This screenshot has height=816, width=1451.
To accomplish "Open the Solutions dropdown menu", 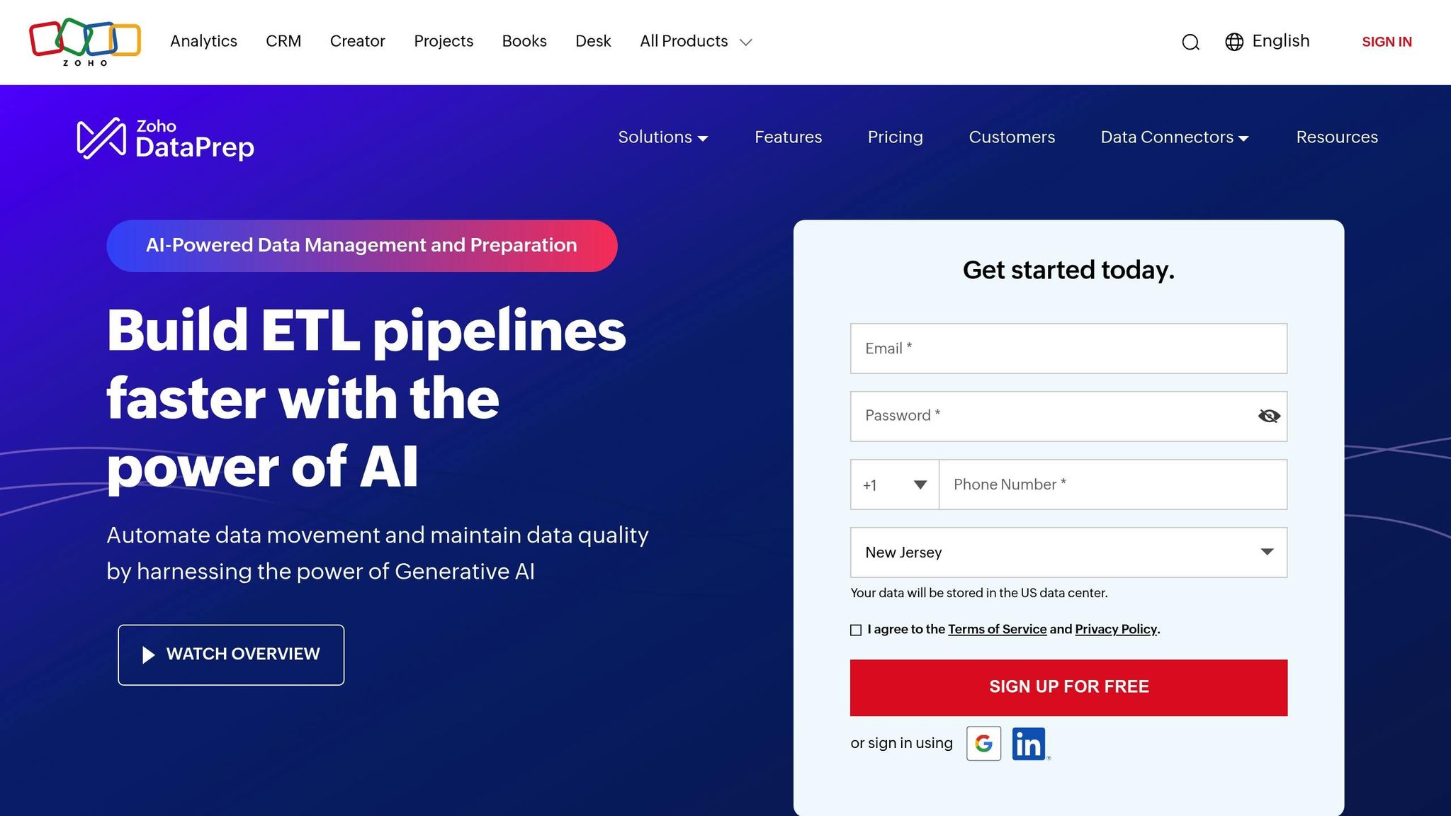I will (662, 137).
